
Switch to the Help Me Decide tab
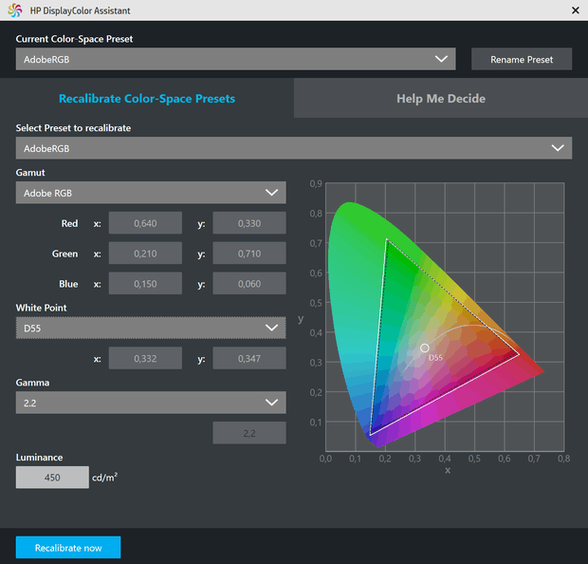click(x=441, y=99)
